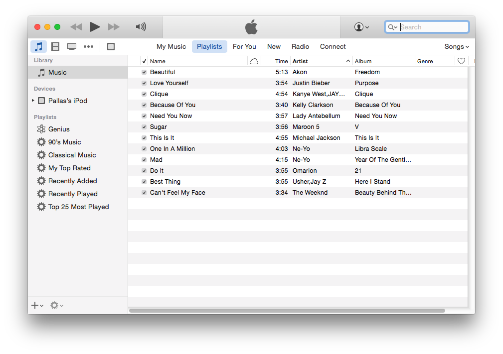
Task: Select Music in the Library sidebar
Action: pyautogui.click(x=78, y=72)
